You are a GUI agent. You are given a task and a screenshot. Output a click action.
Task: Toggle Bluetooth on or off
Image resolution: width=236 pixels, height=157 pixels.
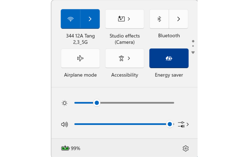159,19
